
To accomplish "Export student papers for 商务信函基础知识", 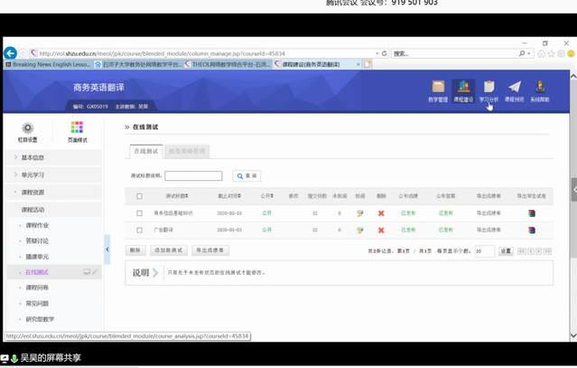I will [532, 213].
